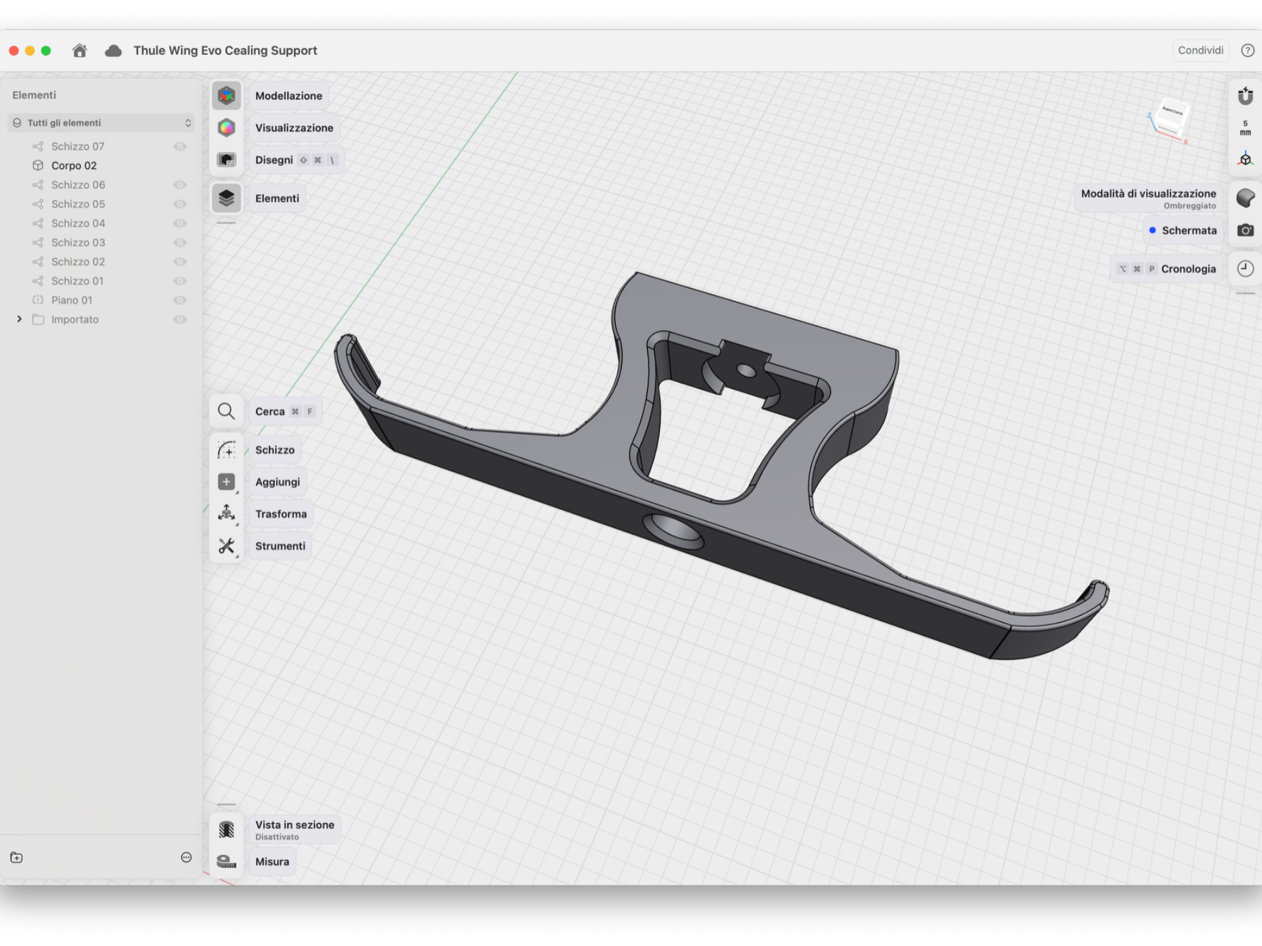
Task: Click the Visualizzazione label
Action: click(294, 127)
